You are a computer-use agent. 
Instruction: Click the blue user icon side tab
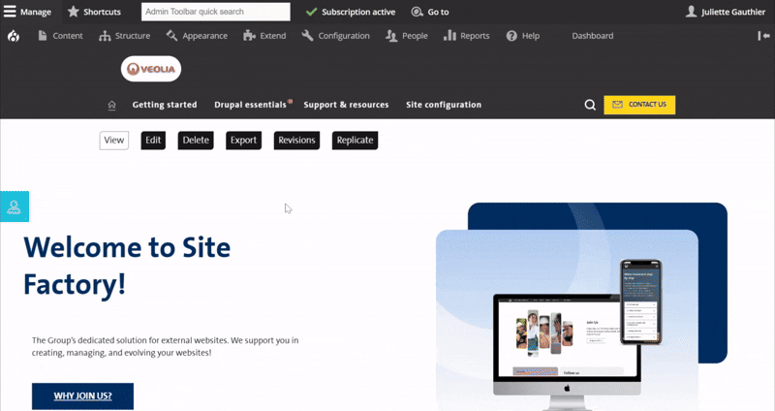[15, 206]
